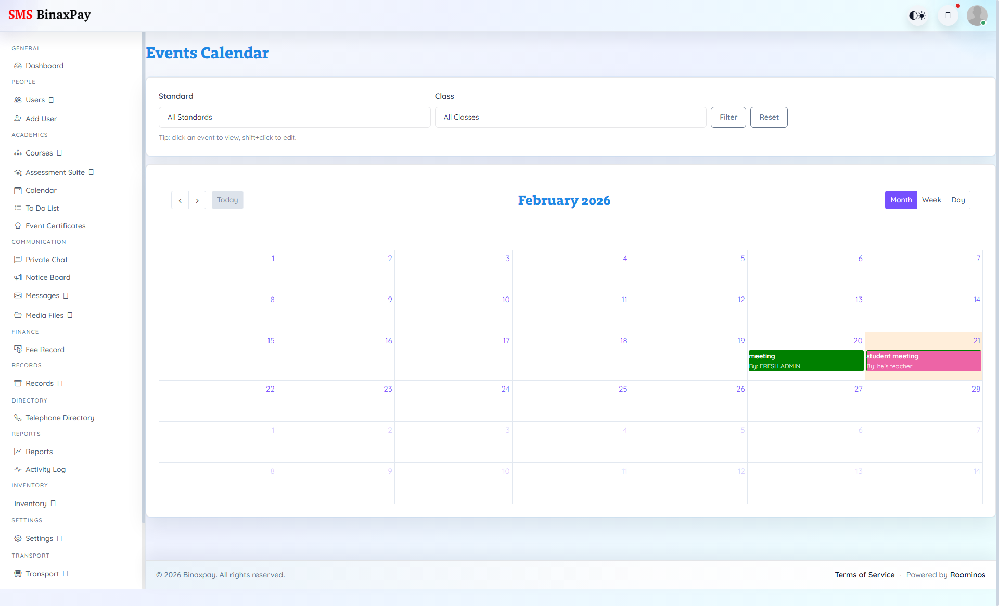Toggle dark/light theme mode
Image resolution: width=999 pixels, height=606 pixels.
pyautogui.click(x=917, y=15)
